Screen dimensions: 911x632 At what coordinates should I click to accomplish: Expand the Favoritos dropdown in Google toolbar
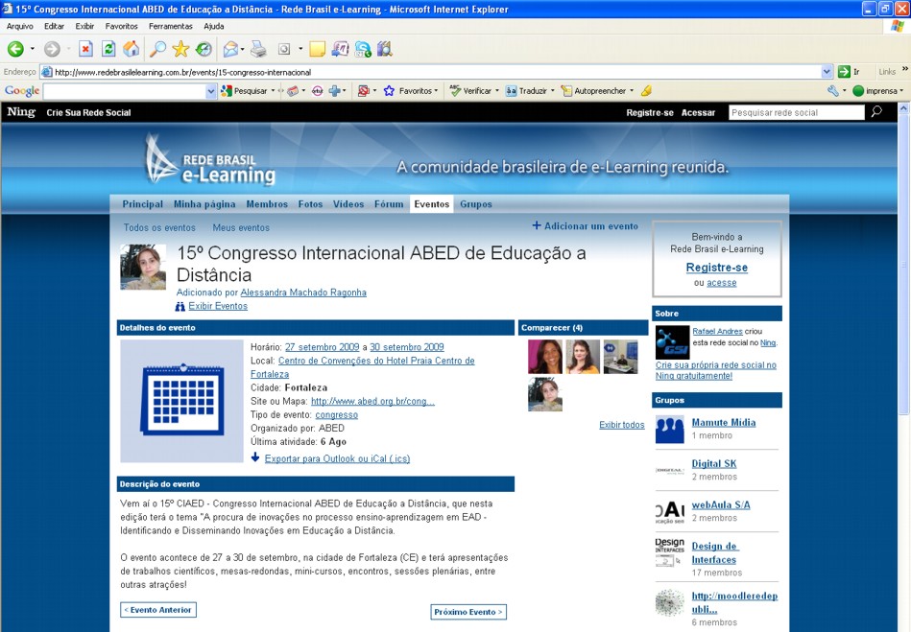[436, 91]
